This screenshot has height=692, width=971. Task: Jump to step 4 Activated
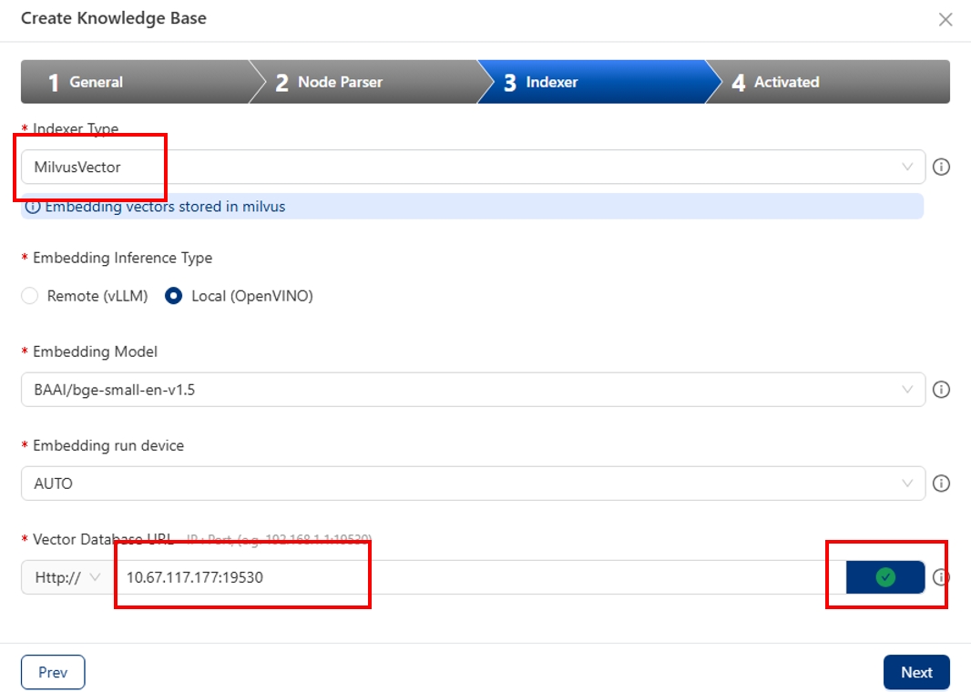tap(824, 82)
